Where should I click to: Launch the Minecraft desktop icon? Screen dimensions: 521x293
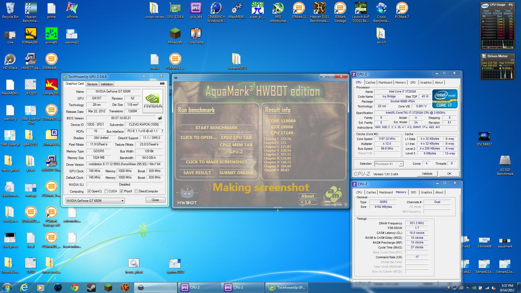175,36
